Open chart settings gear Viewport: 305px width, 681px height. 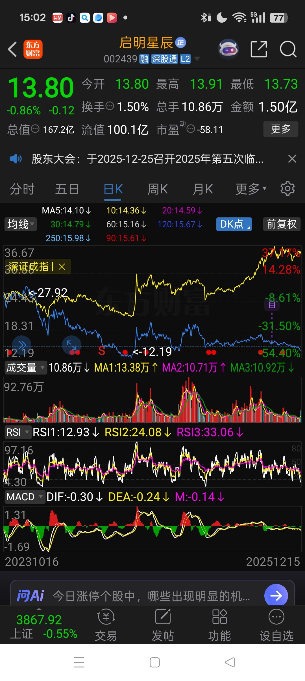click(x=287, y=189)
